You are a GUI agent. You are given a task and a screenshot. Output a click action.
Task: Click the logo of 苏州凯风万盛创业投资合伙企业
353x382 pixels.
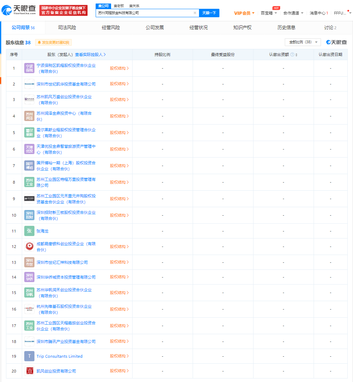click(x=29, y=100)
